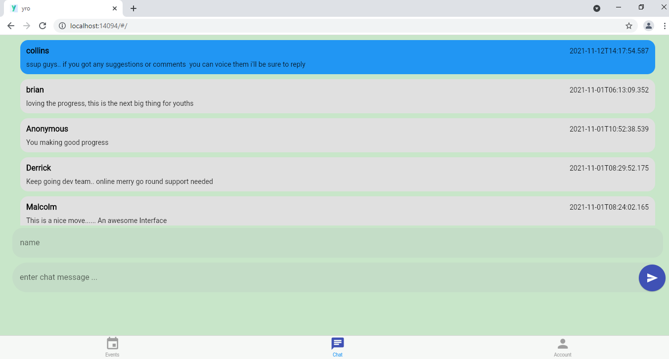This screenshot has height=359, width=669.
Task: Click the enter chat message field
Action: coord(321,277)
